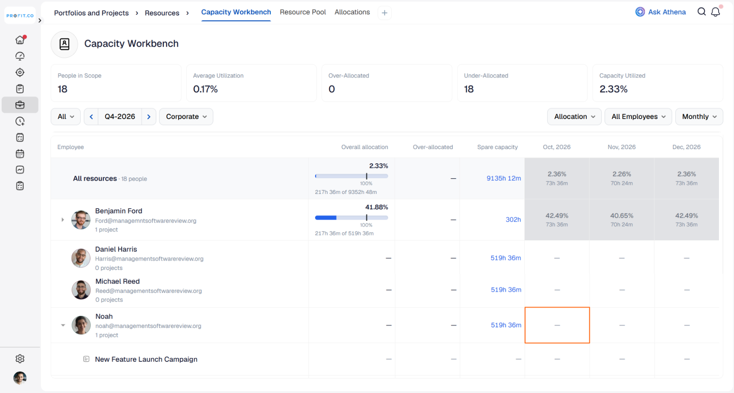Switch to the Allocations tab
Viewport: 734px width, 393px height.
[352, 12]
